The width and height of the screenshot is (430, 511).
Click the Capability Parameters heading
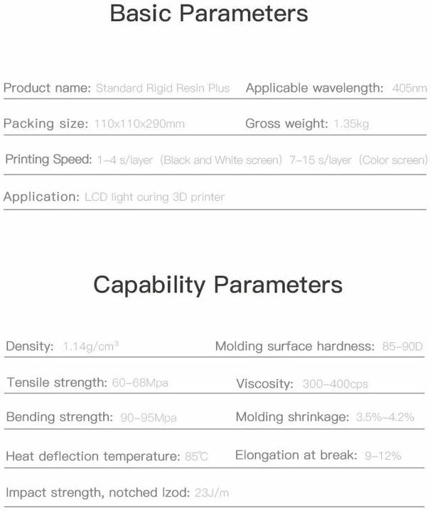(218, 285)
